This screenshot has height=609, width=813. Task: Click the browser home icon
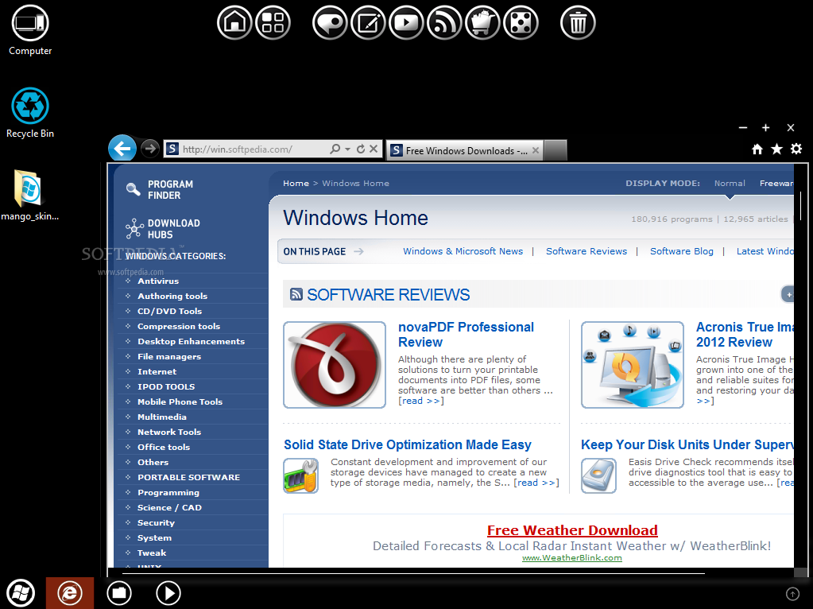pyautogui.click(x=757, y=149)
